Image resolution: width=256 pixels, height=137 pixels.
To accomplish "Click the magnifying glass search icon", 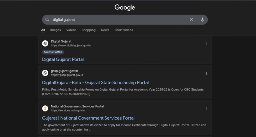I will 47,20.
